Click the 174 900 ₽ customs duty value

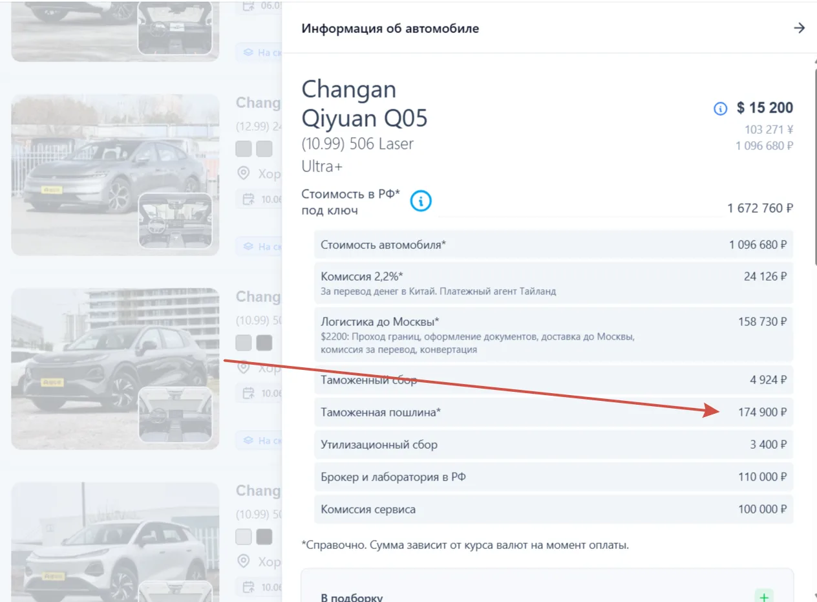pyautogui.click(x=762, y=412)
